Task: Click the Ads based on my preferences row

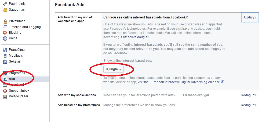Action: point(157,105)
